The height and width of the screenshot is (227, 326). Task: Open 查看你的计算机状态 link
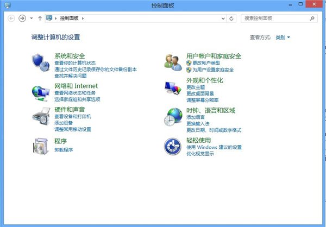[75, 63]
